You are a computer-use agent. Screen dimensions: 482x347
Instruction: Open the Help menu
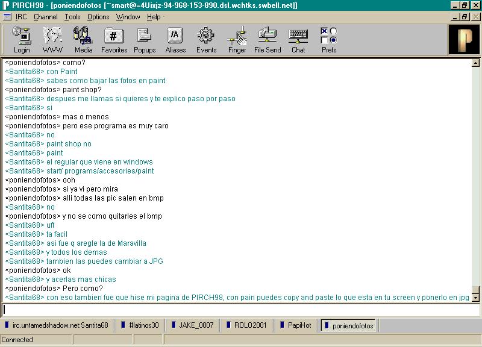(x=154, y=17)
